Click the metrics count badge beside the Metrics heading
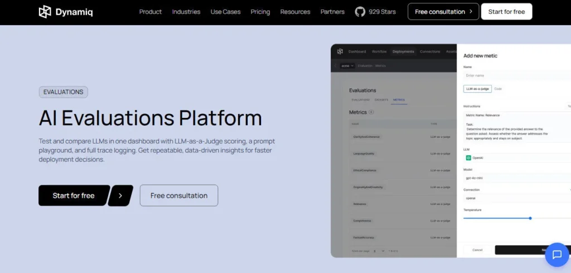This screenshot has height=273, width=571. [x=371, y=112]
